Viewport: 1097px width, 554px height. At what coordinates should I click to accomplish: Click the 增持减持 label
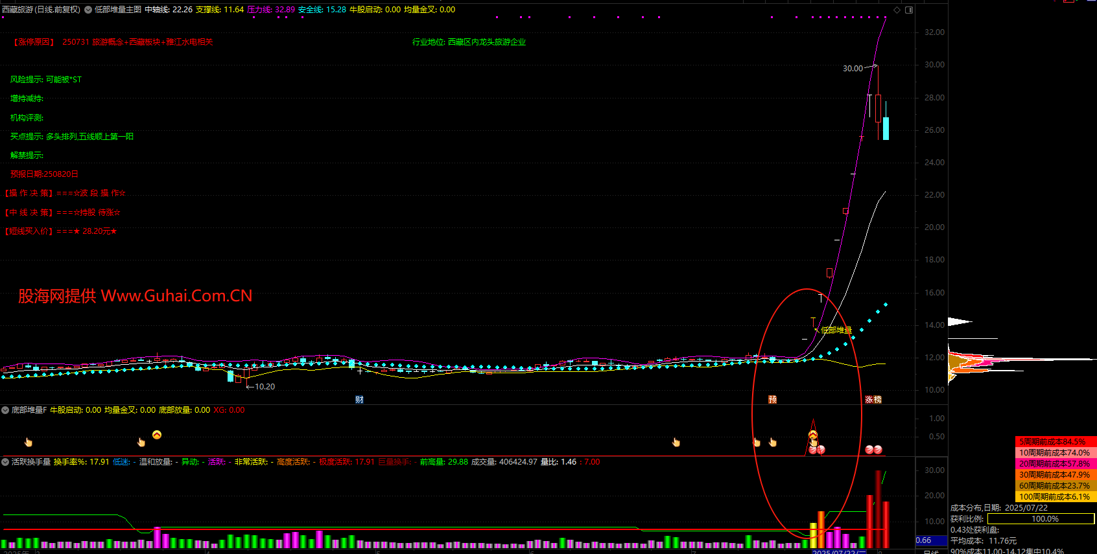(x=27, y=98)
